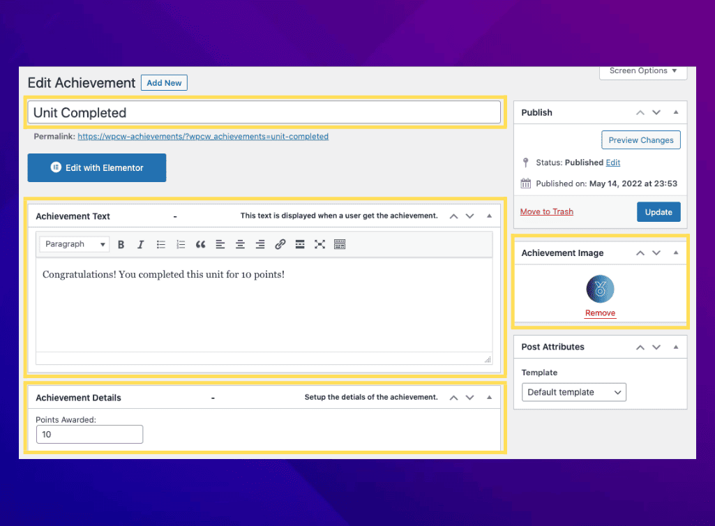Click Edit with Elementor

97,168
